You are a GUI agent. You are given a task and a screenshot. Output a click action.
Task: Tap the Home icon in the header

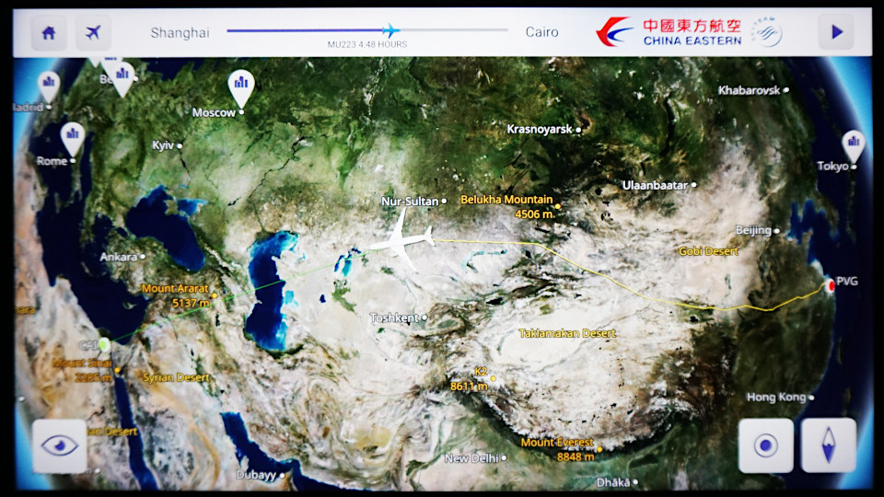point(49,32)
